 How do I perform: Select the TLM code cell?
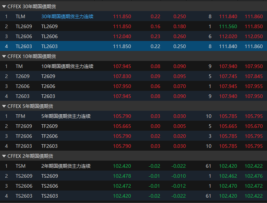pyautogui.click(x=20, y=16)
